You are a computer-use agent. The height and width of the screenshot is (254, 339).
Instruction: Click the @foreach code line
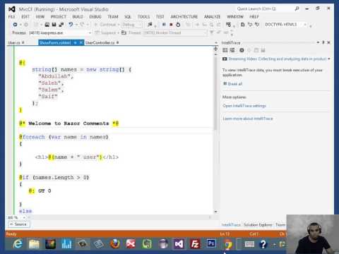click(x=64, y=137)
